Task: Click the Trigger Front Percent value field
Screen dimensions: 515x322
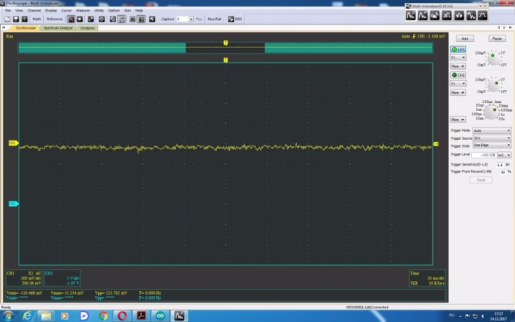Action: pos(503,172)
